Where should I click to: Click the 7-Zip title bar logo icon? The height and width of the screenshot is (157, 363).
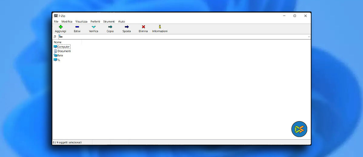[x=56, y=16]
